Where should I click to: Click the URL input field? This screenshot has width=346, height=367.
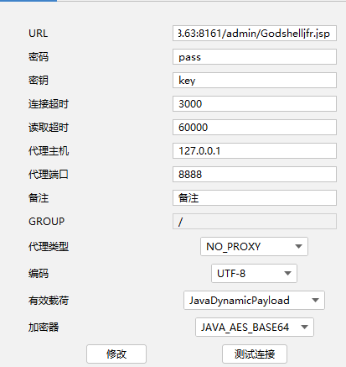255,34
